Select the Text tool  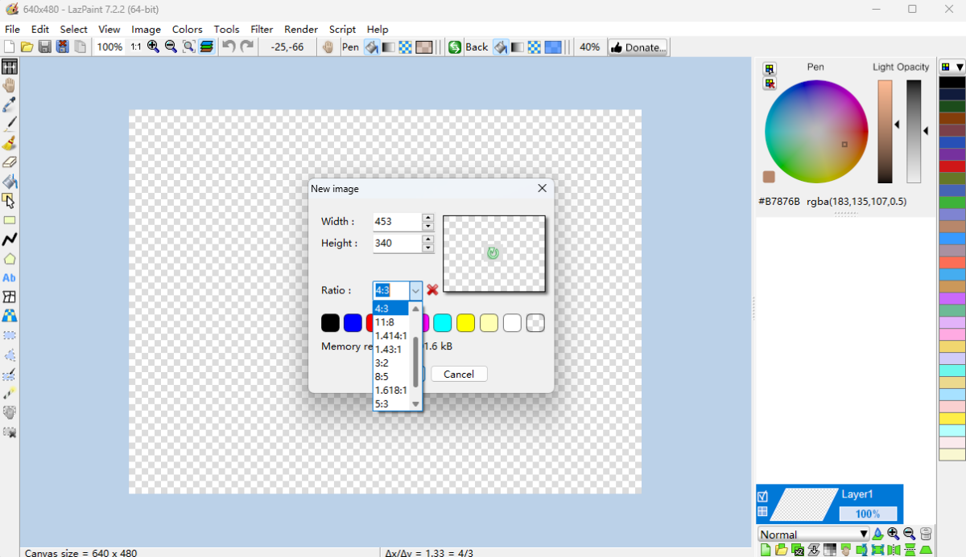(x=9, y=277)
